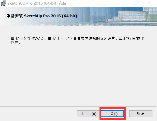157x121 pixels.
Task: Click the greyed-out maximize button
Action: [134, 3]
